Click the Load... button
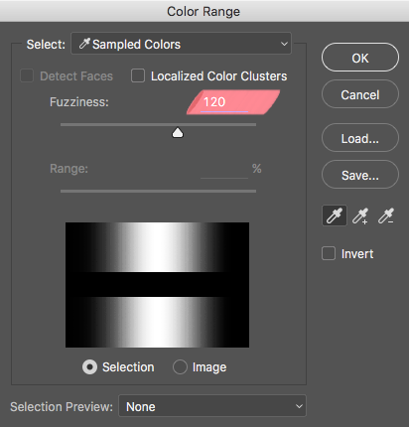The height and width of the screenshot is (427, 409). tap(360, 138)
